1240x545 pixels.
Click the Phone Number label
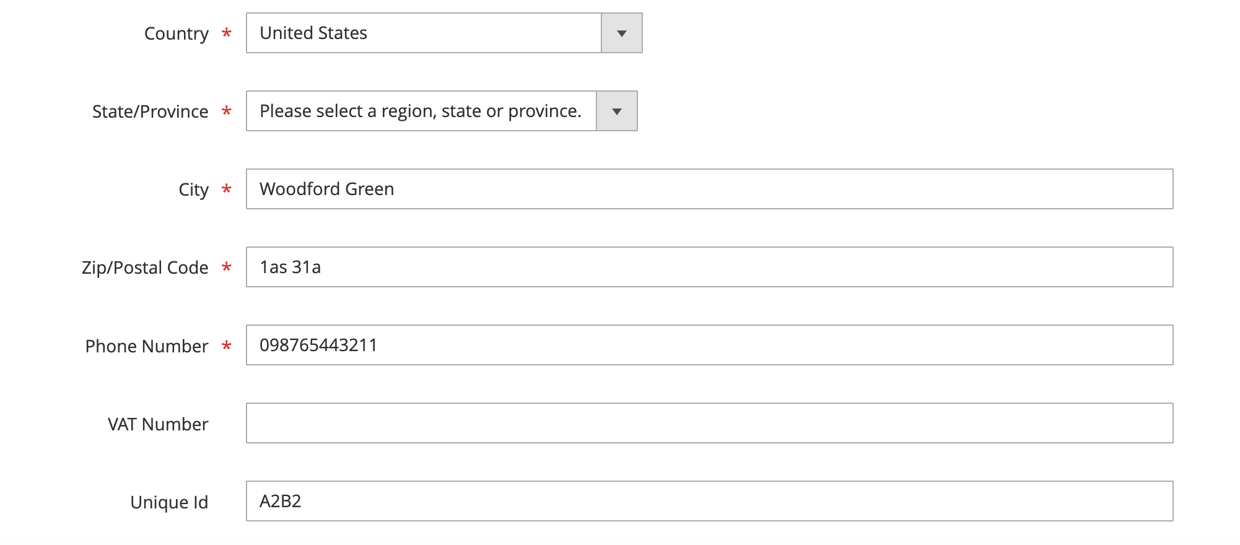tap(147, 346)
